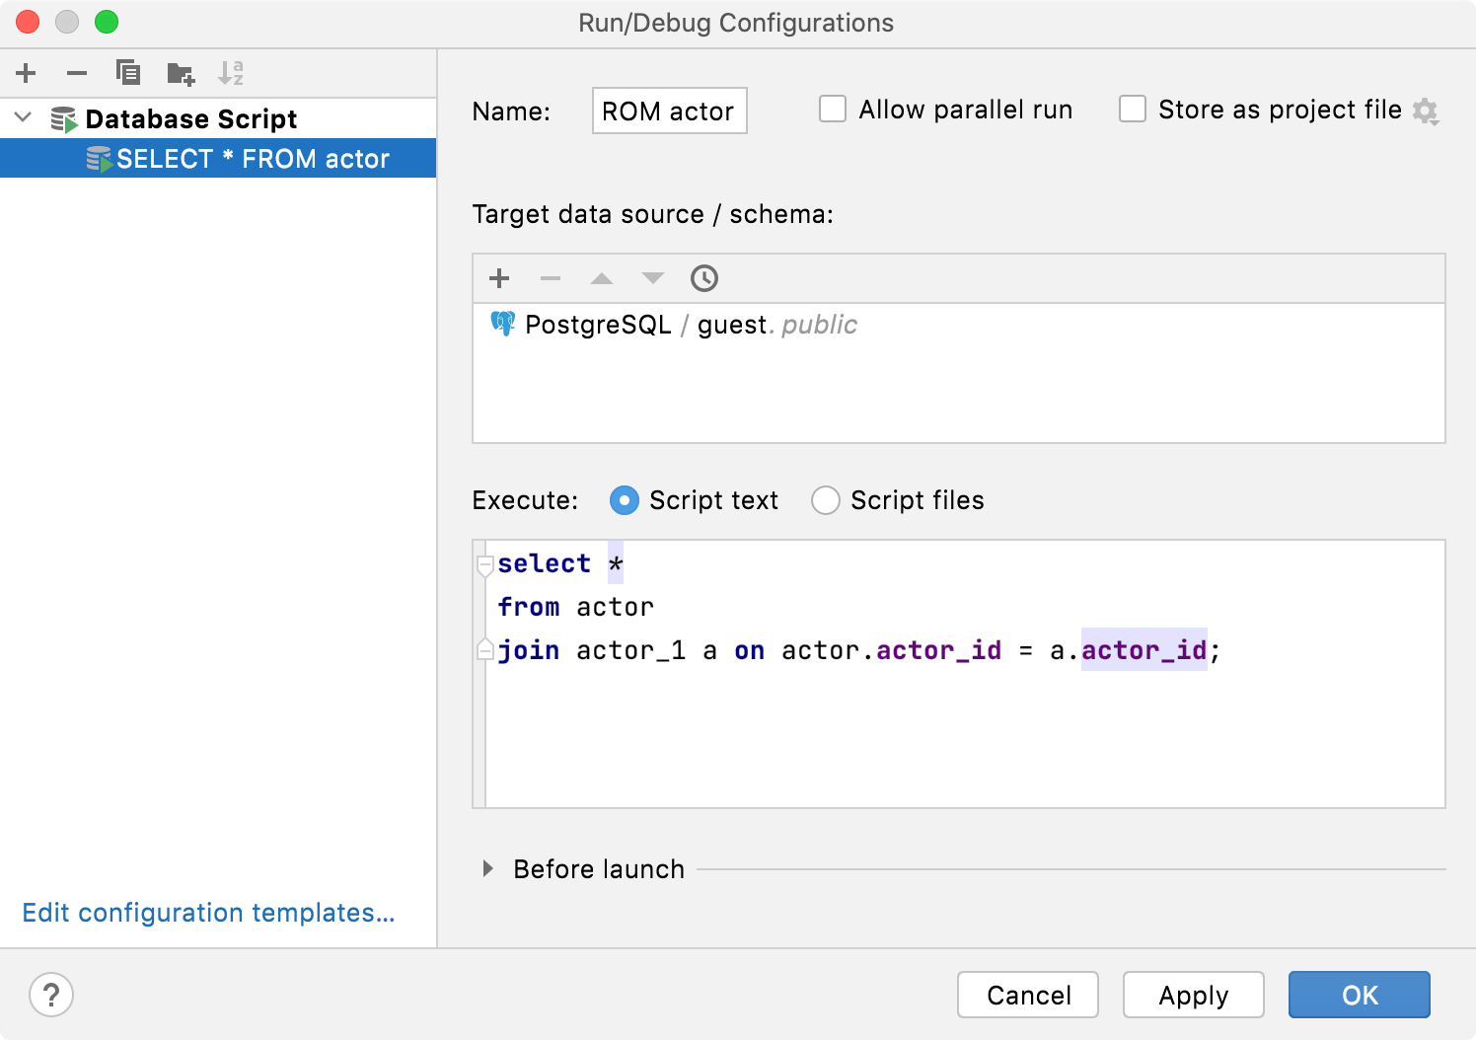The image size is (1476, 1040).
Task: Check Store as project file
Action: [1132, 109]
